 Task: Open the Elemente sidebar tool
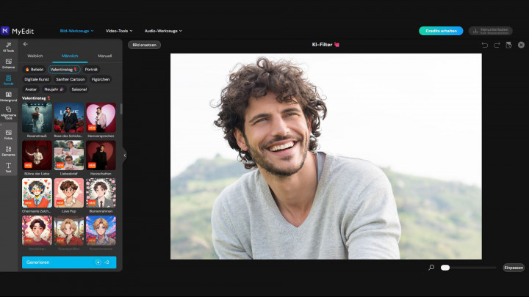(8, 150)
